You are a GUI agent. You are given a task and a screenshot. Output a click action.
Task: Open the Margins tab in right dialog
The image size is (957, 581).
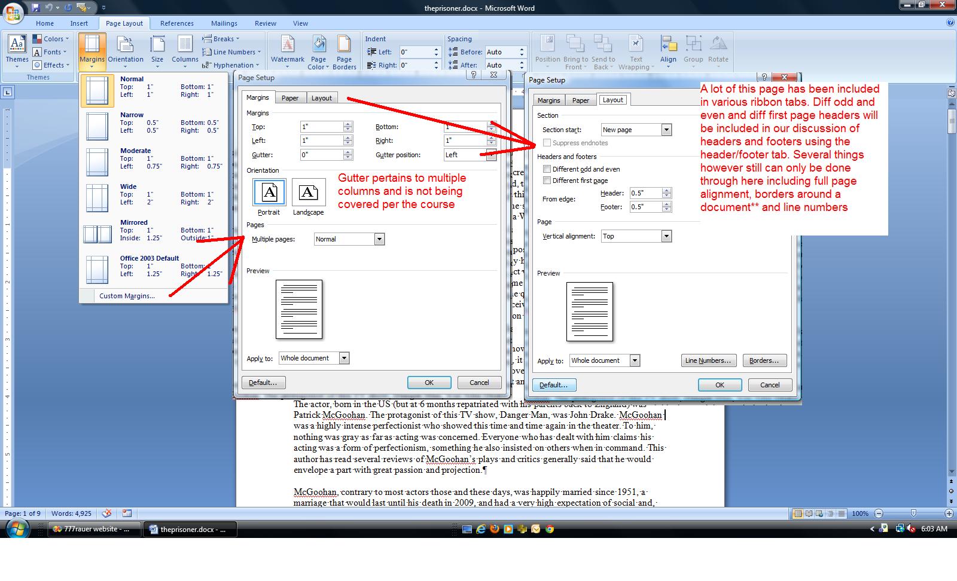548,100
